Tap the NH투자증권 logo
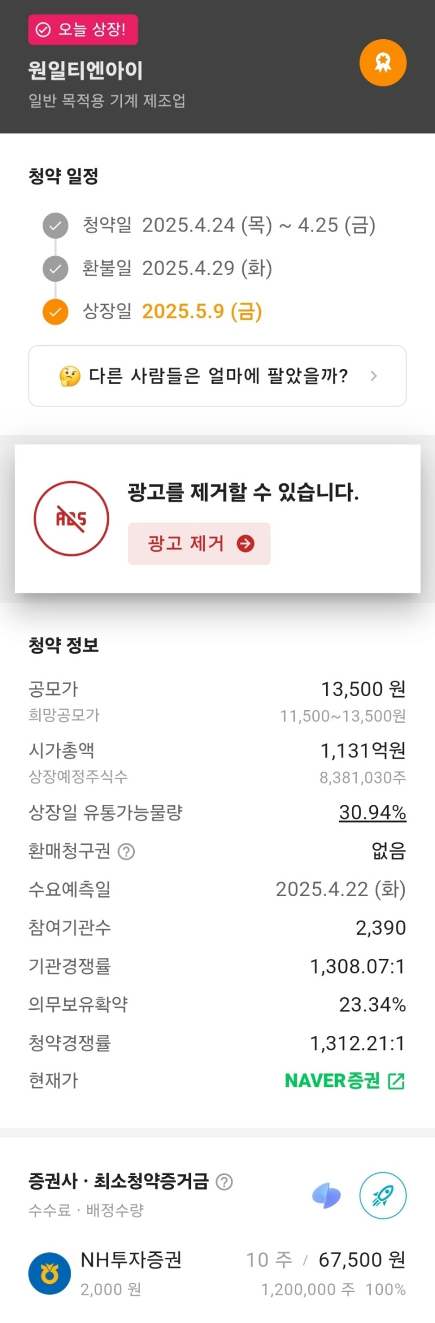This screenshot has width=435, height=1323. tap(49, 1274)
